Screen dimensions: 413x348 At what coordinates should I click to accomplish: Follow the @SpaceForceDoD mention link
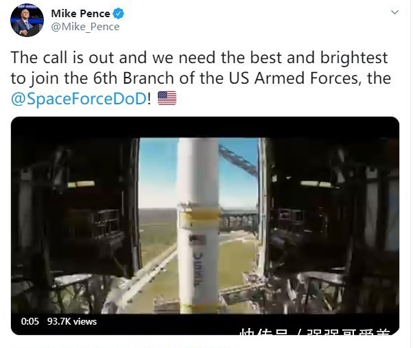pyautogui.click(x=79, y=99)
